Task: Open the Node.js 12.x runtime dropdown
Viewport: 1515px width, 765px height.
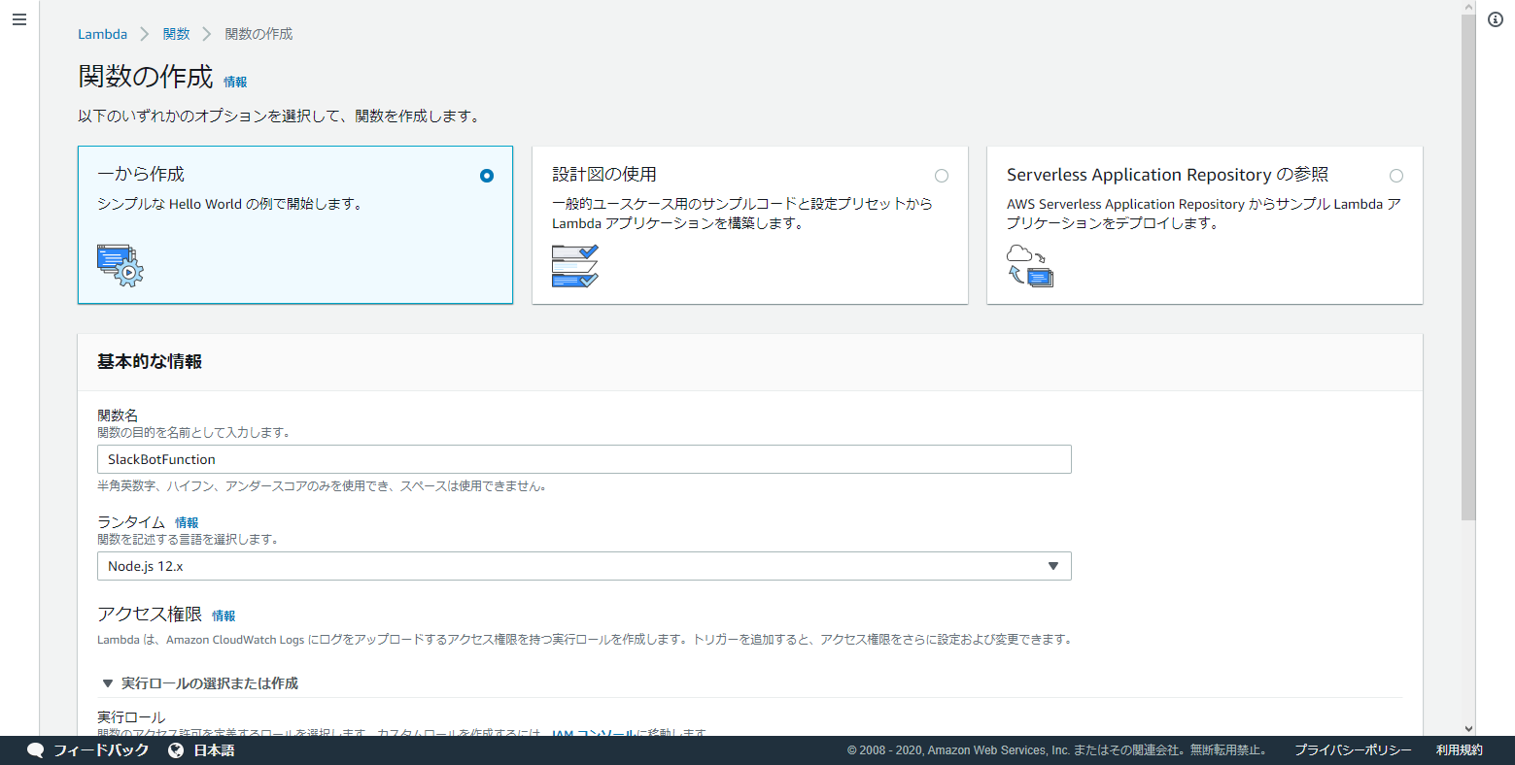Action: 584,566
